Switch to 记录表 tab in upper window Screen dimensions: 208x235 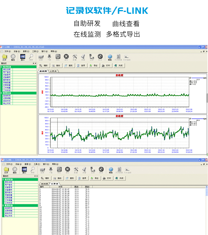(x=53, y=71)
